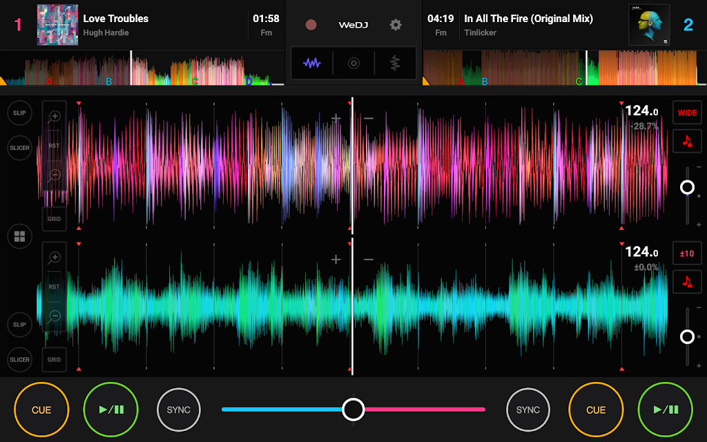Toggle SYNC for deck 2

pyautogui.click(x=528, y=410)
